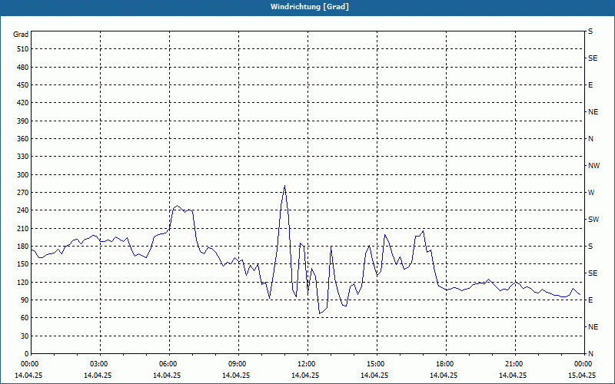Screen dimensions: 615x384
Task: Click the 00:00 label dated 15.04.25
Action: click(583, 364)
